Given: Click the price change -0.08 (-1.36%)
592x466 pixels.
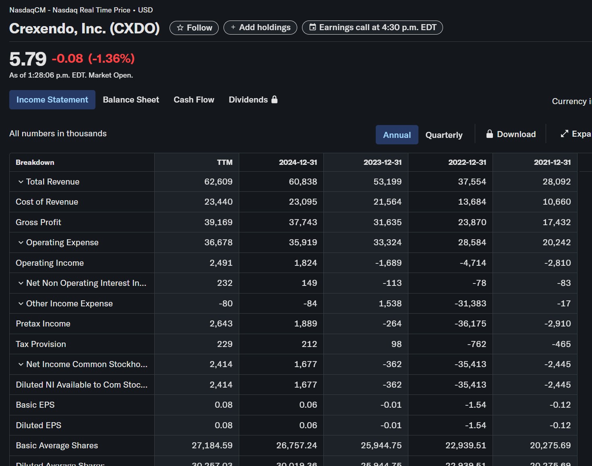Looking at the screenshot, I should coord(93,59).
